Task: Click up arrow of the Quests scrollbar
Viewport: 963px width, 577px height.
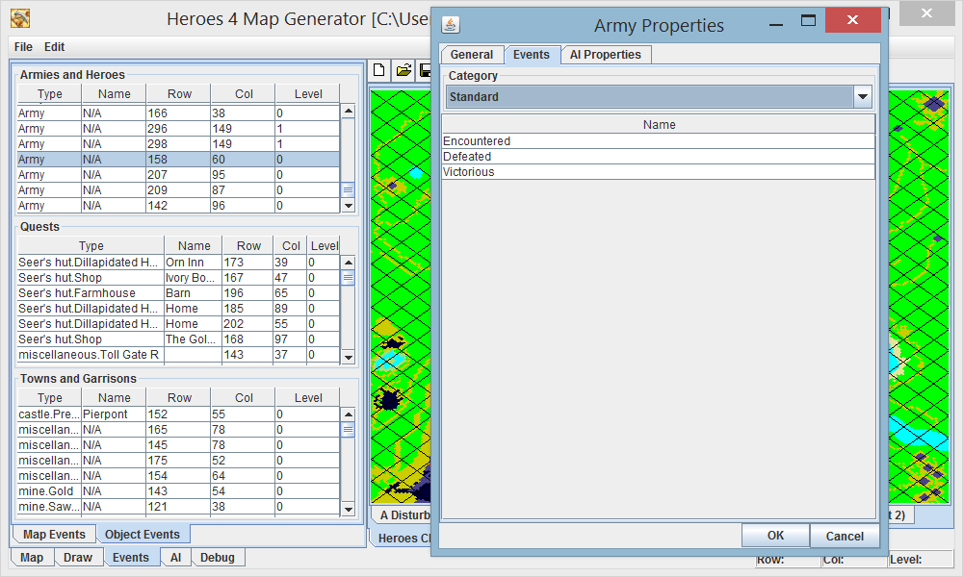Action: [349, 263]
